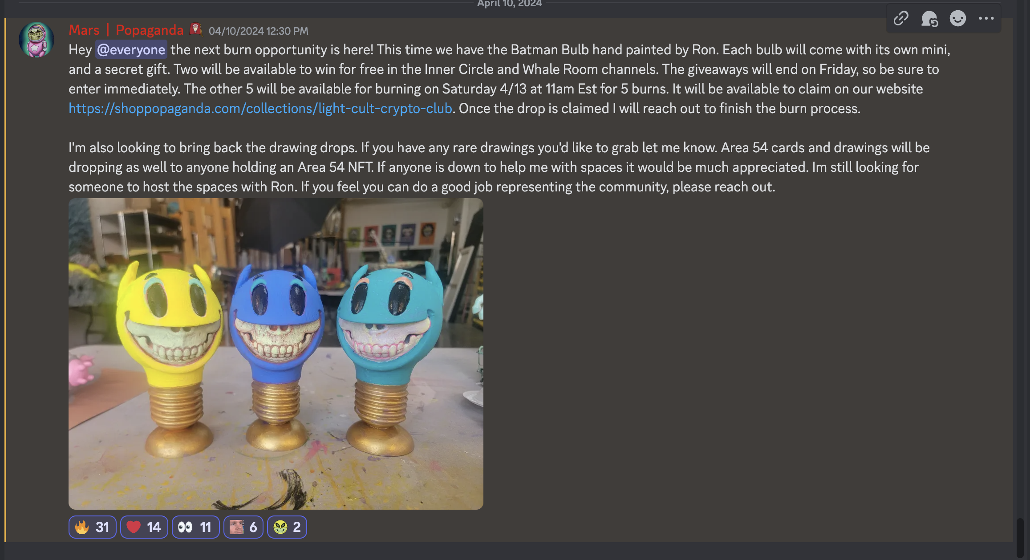This screenshot has width=1030, height=560.
Task: Click the @everyone mention
Action: coord(131,49)
